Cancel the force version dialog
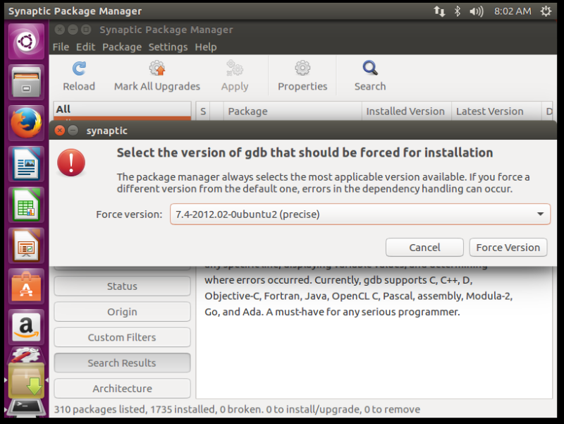 pyautogui.click(x=424, y=248)
